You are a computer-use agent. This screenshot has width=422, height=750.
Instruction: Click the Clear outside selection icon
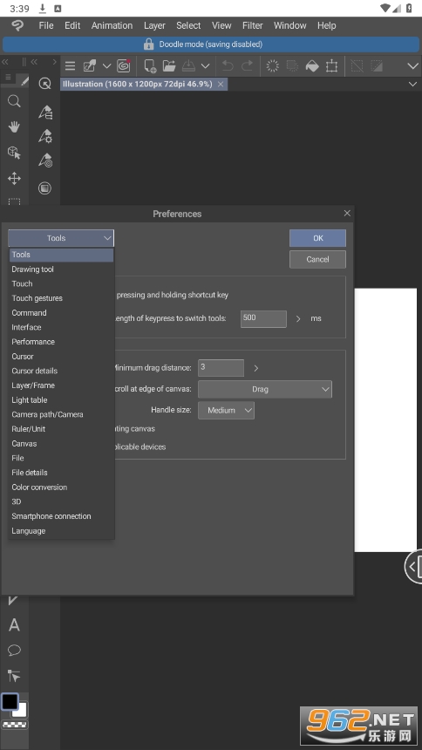point(292,65)
